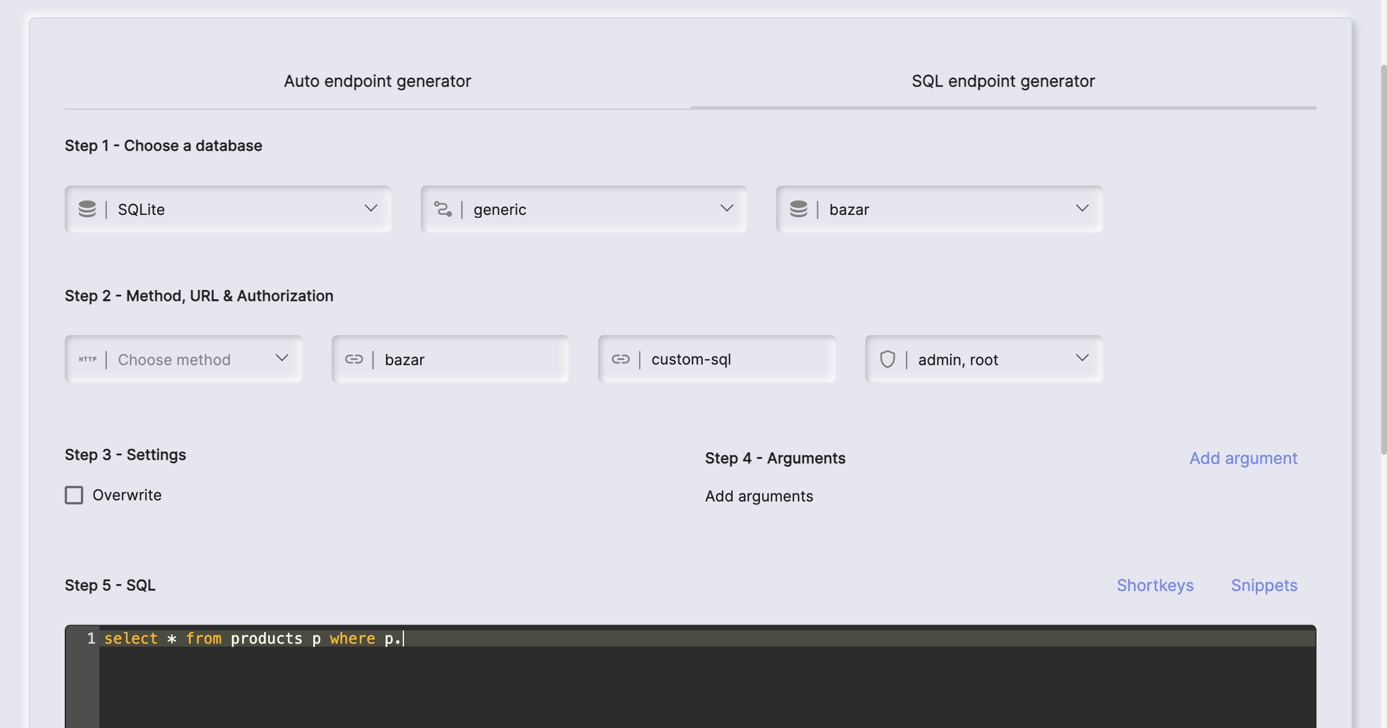Viewport: 1387px width, 728px height.
Task: Open the Choose method dropdown
Action: pyautogui.click(x=282, y=359)
